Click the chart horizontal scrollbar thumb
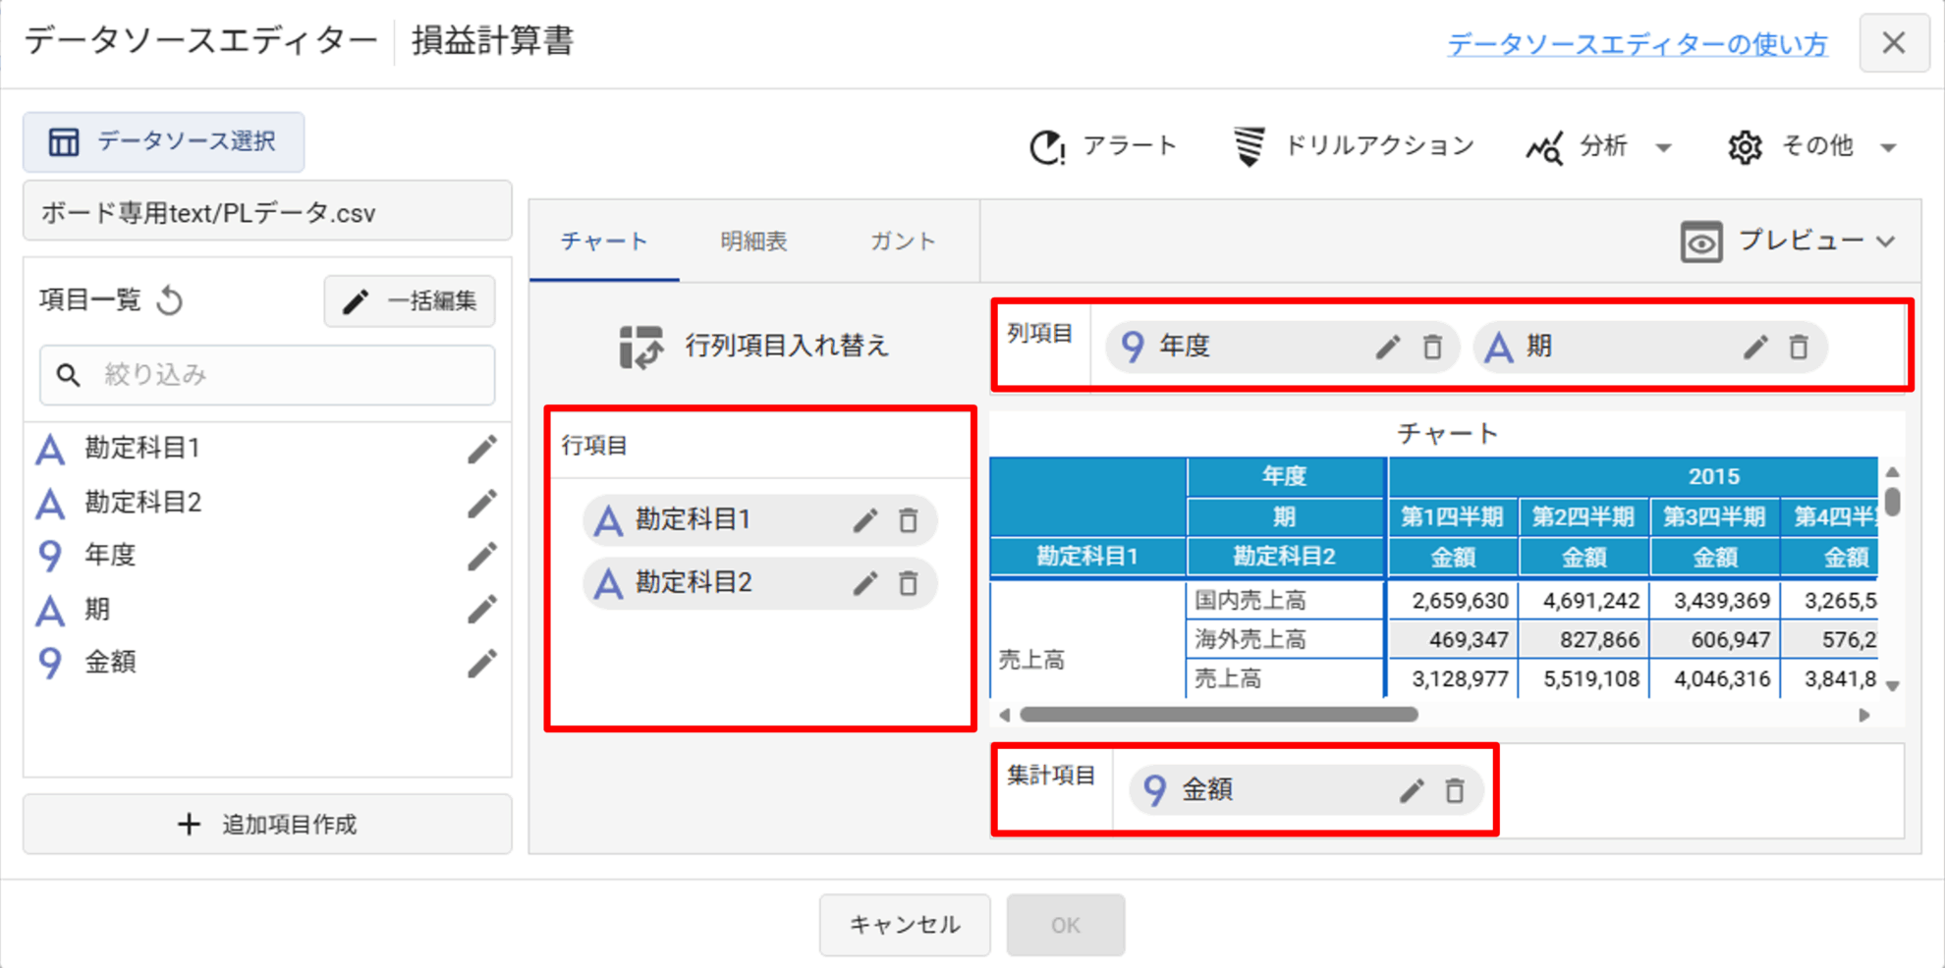 (x=1218, y=715)
